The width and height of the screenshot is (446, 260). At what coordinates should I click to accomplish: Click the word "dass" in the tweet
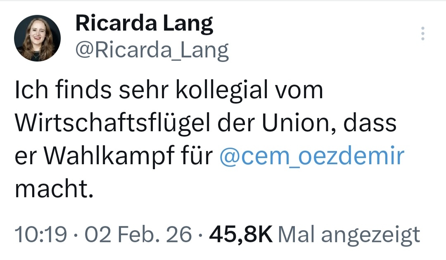(x=375, y=124)
